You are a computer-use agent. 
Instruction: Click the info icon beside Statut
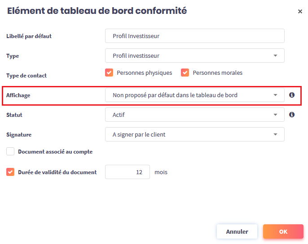[292, 115]
